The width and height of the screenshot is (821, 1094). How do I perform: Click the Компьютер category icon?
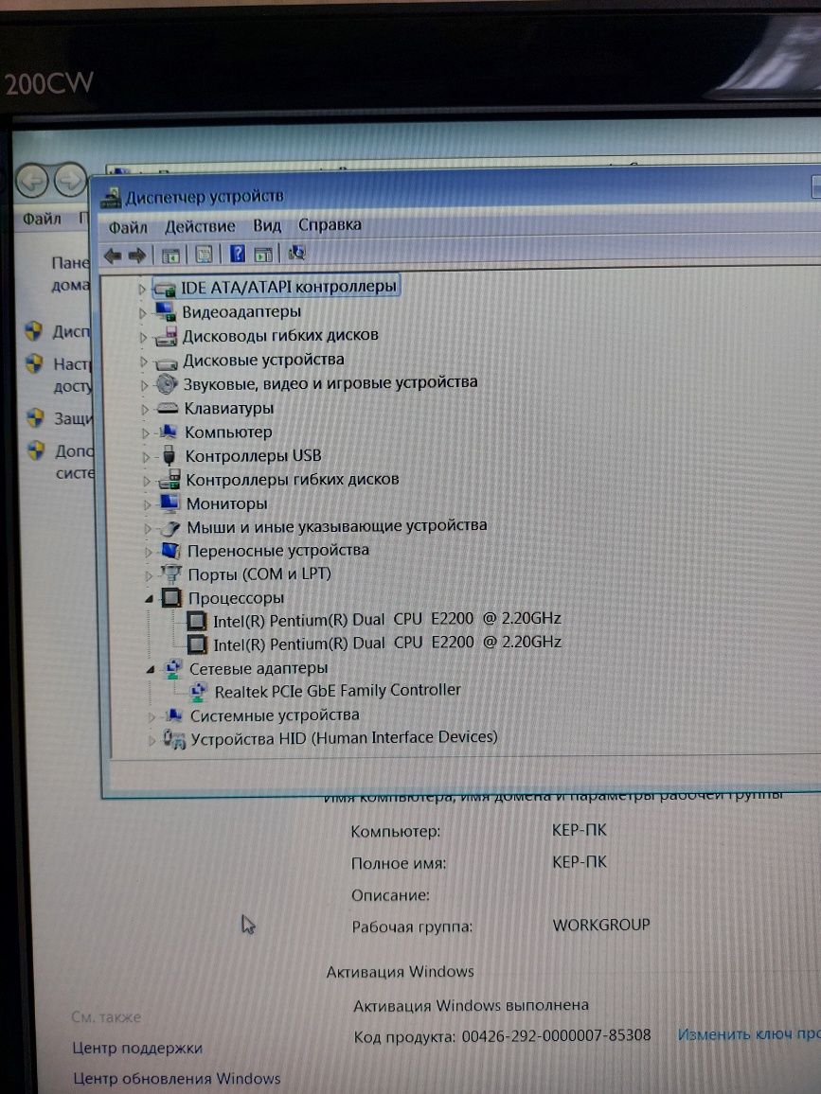(169, 432)
